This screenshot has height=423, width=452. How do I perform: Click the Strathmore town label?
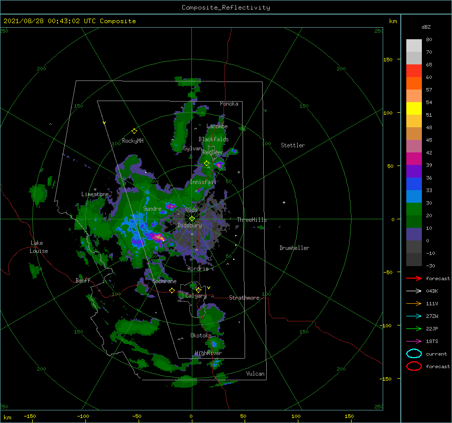coord(244,298)
